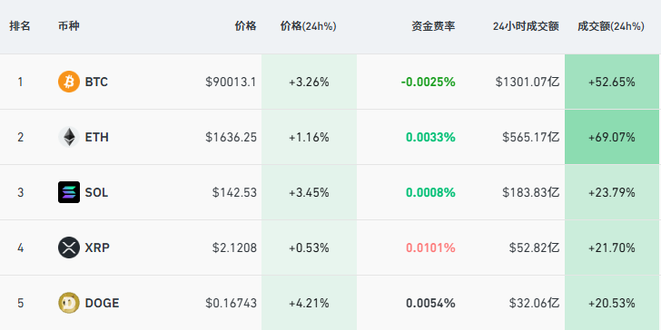Select BTC funding rate -0.0025%
The width and height of the screenshot is (661, 330).
pos(428,82)
